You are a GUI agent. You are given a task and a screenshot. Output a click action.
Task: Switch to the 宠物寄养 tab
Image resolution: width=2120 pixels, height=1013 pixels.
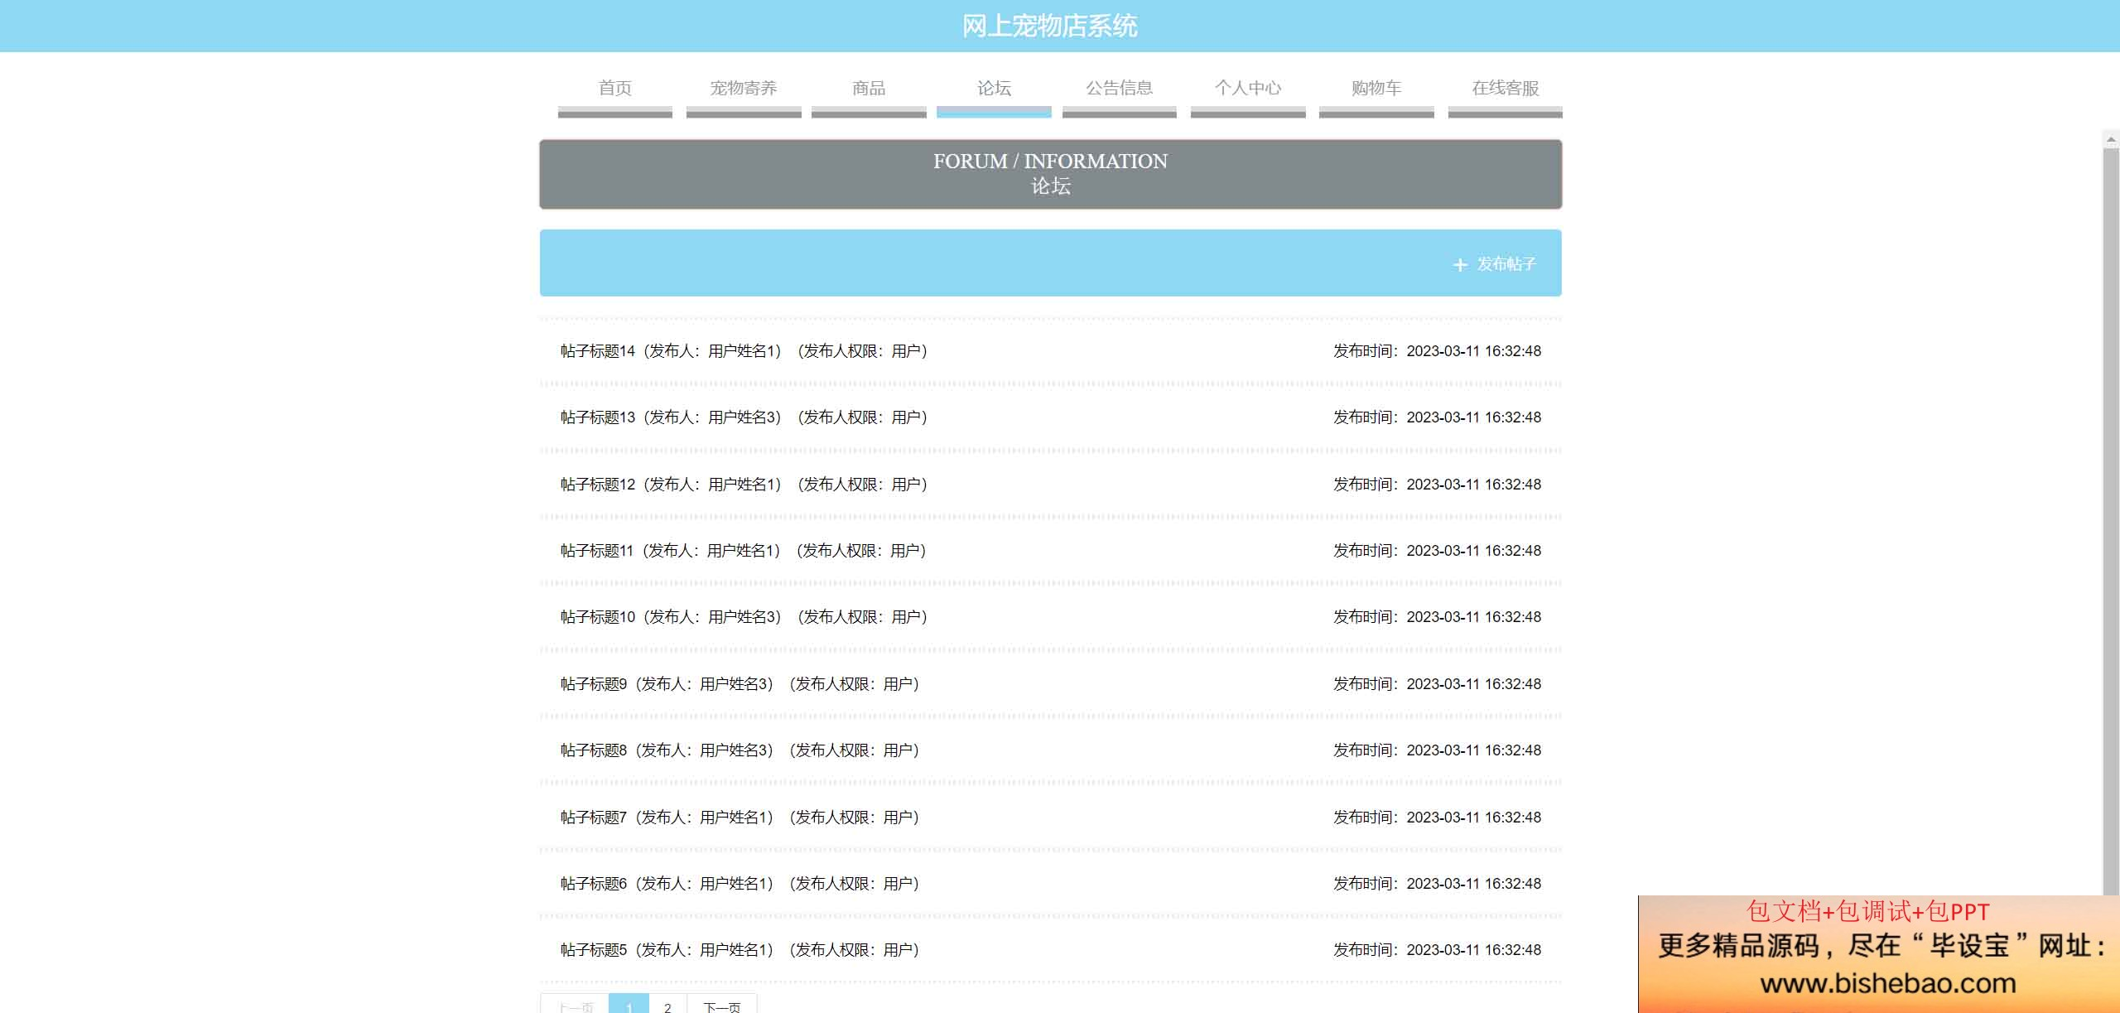[x=743, y=89]
